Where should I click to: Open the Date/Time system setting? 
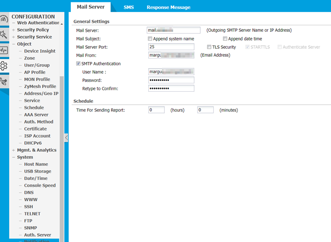coord(35,178)
